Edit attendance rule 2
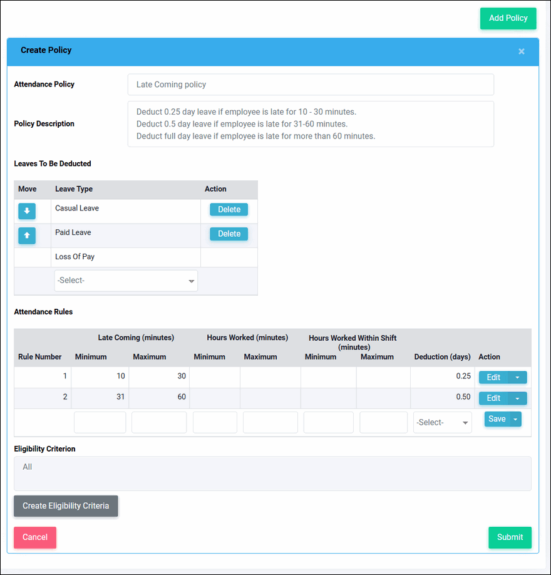Viewport: 551px width, 575px height. [x=493, y=398]
